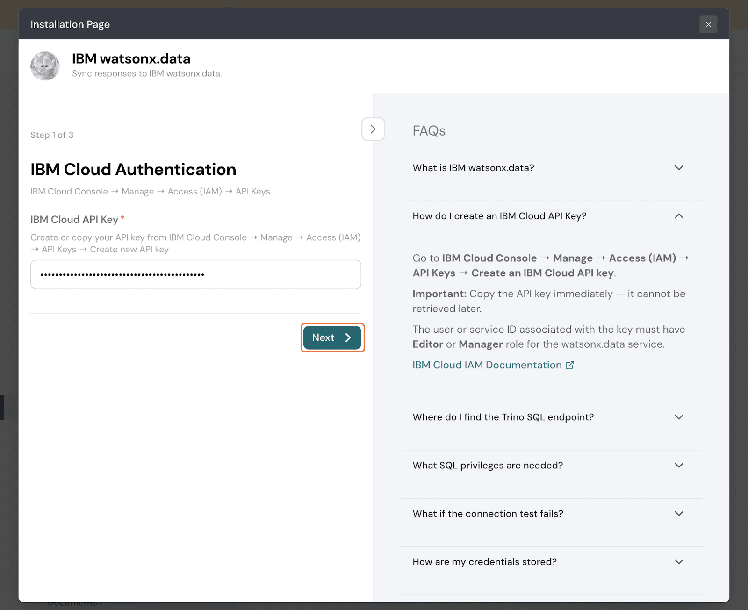
Task: Click "What if the connection test fails?" text
Action: coord(488,513)
